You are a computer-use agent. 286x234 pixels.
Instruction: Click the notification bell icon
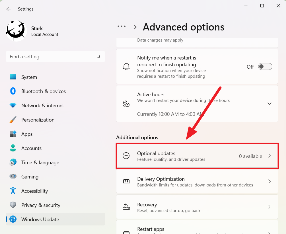click(126, 66)
